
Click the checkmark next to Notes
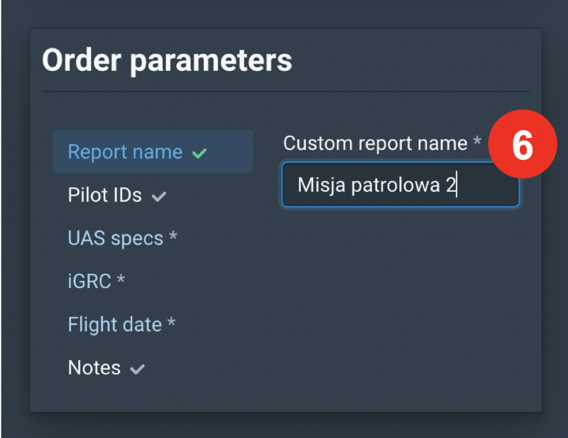pyautogui.click(x=138, y=368)
